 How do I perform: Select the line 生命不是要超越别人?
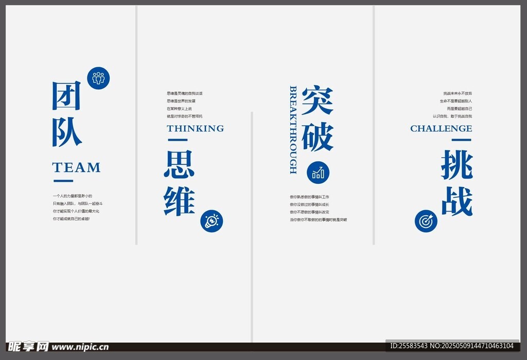point(456,101)
